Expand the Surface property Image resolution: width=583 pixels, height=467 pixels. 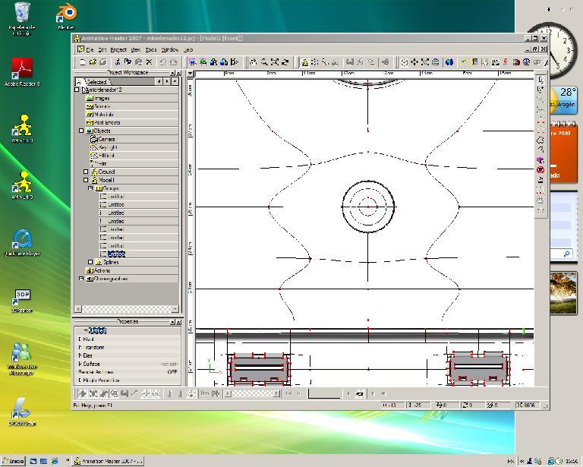pyautogui.click(x=80, y=364)
